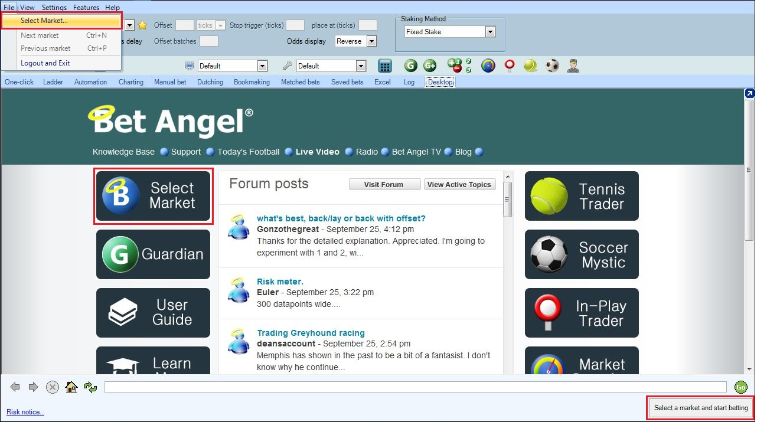Image resolution: width=767 pixels, height=422 pixels.
Task: Click the blue pop-out arrow icon top right
Action: 749,93
